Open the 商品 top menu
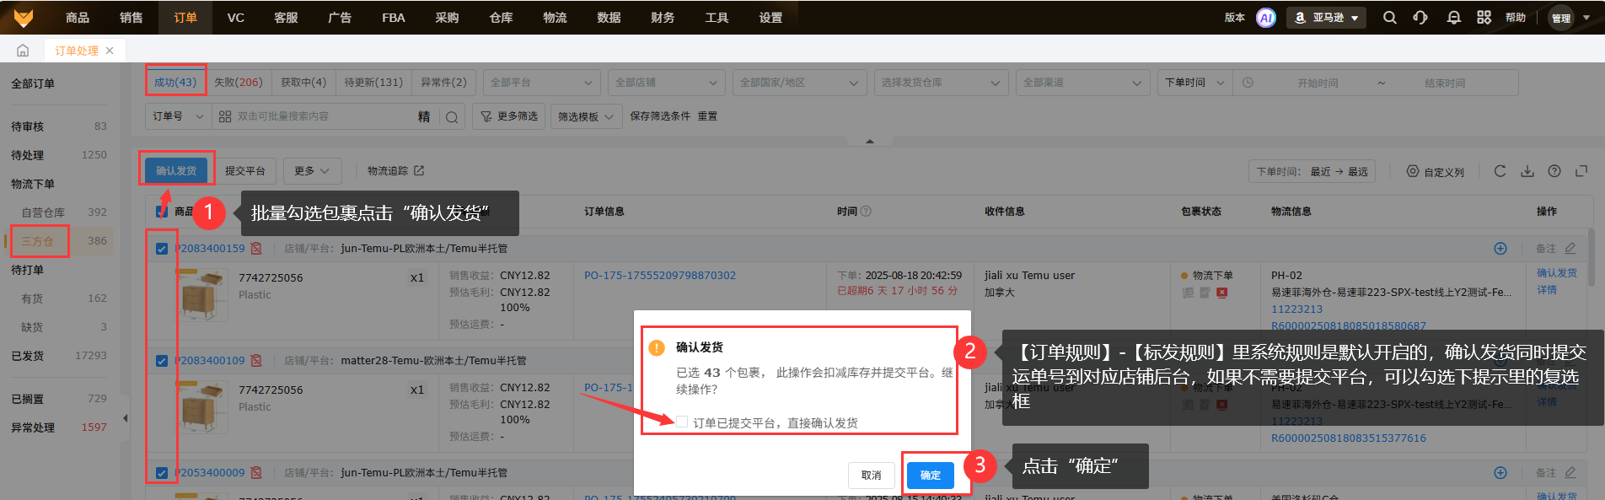 point(78,18)
